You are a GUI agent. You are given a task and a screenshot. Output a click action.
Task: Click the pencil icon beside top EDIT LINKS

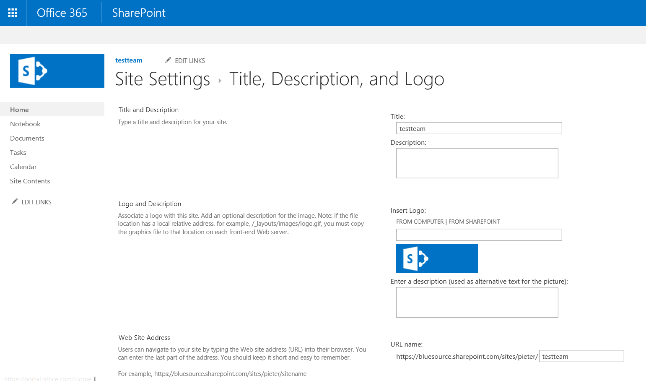point(168,60)
